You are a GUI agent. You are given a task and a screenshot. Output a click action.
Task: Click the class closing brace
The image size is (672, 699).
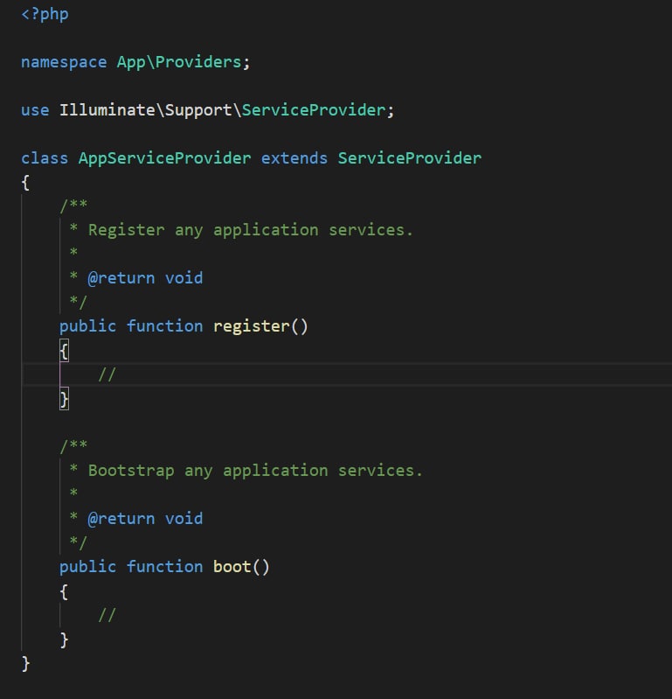25,664
